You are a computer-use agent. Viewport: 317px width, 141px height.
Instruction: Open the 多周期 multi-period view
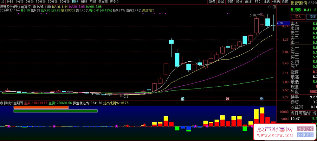(103, 2)
